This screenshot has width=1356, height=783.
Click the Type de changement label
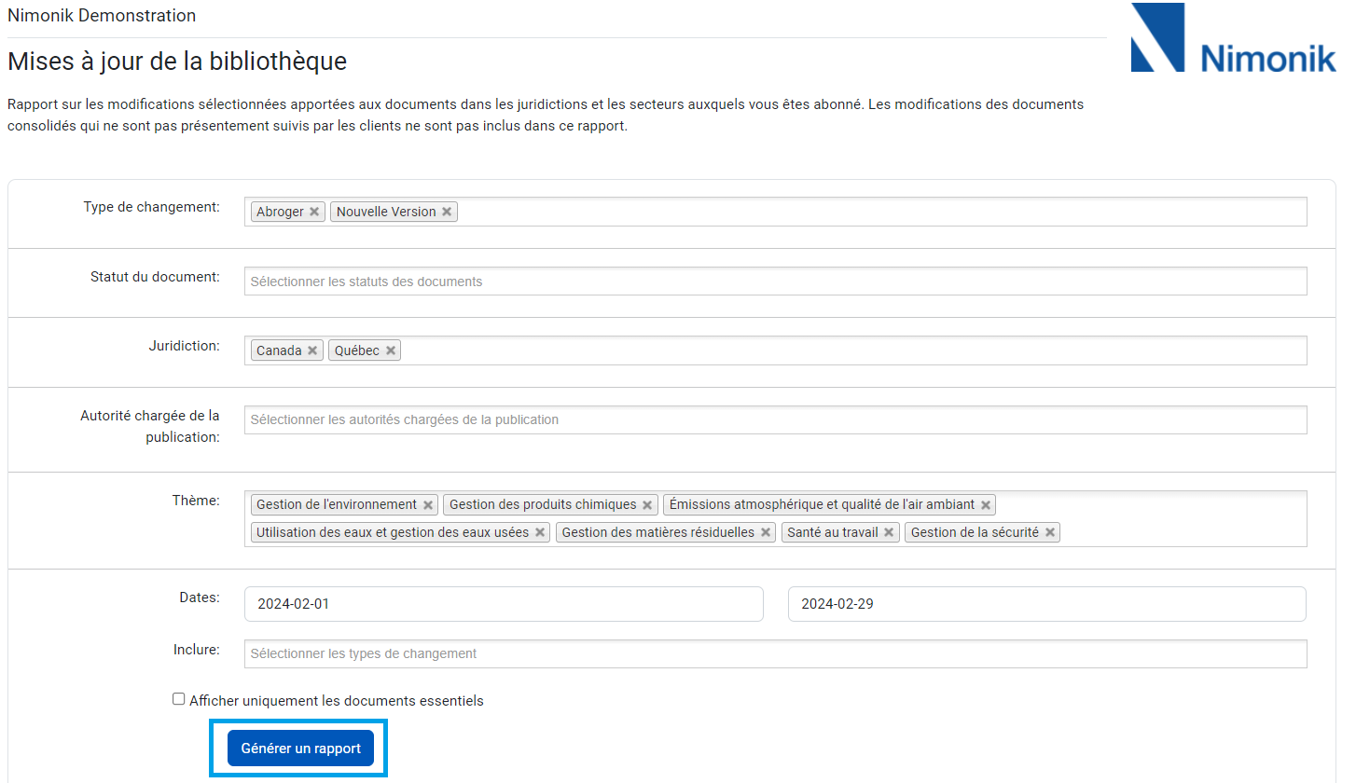pyautogui.click(x=152, y=207)
